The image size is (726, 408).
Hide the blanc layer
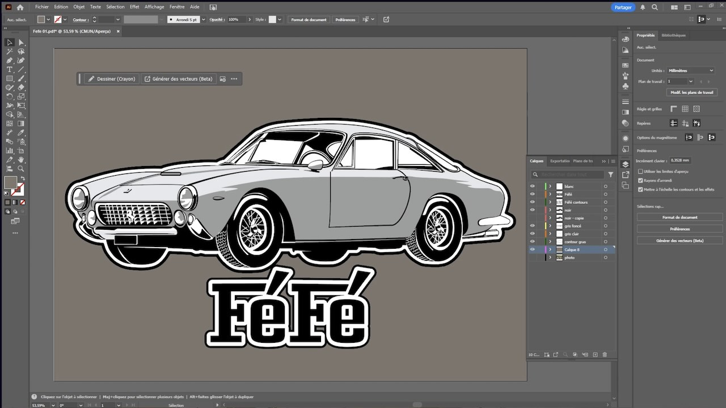[x=532, y=186]
